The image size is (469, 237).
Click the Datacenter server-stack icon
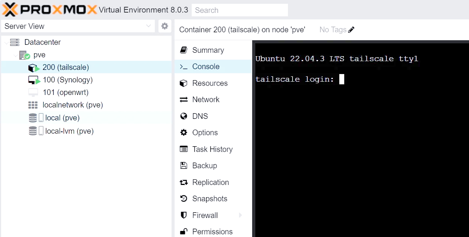coord(15,42)
